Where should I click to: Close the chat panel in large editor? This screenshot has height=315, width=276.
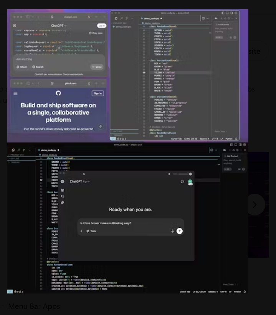tap(245, 150)
